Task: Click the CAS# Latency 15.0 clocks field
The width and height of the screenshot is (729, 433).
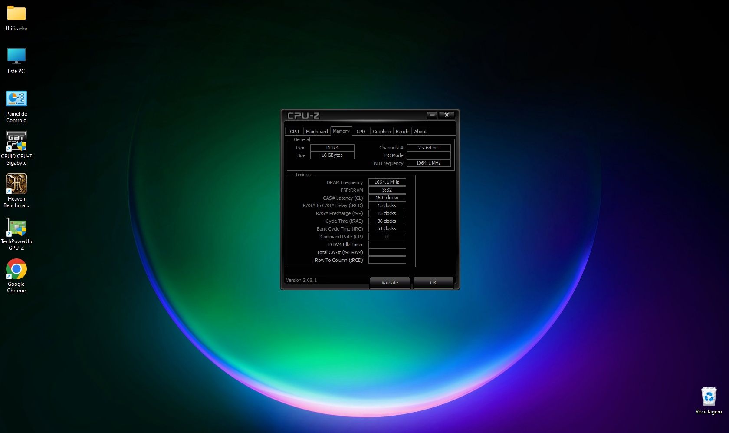Action: (x=387, y=198)
